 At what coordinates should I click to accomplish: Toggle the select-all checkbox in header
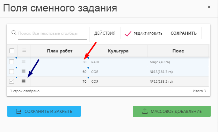point(12,51)
